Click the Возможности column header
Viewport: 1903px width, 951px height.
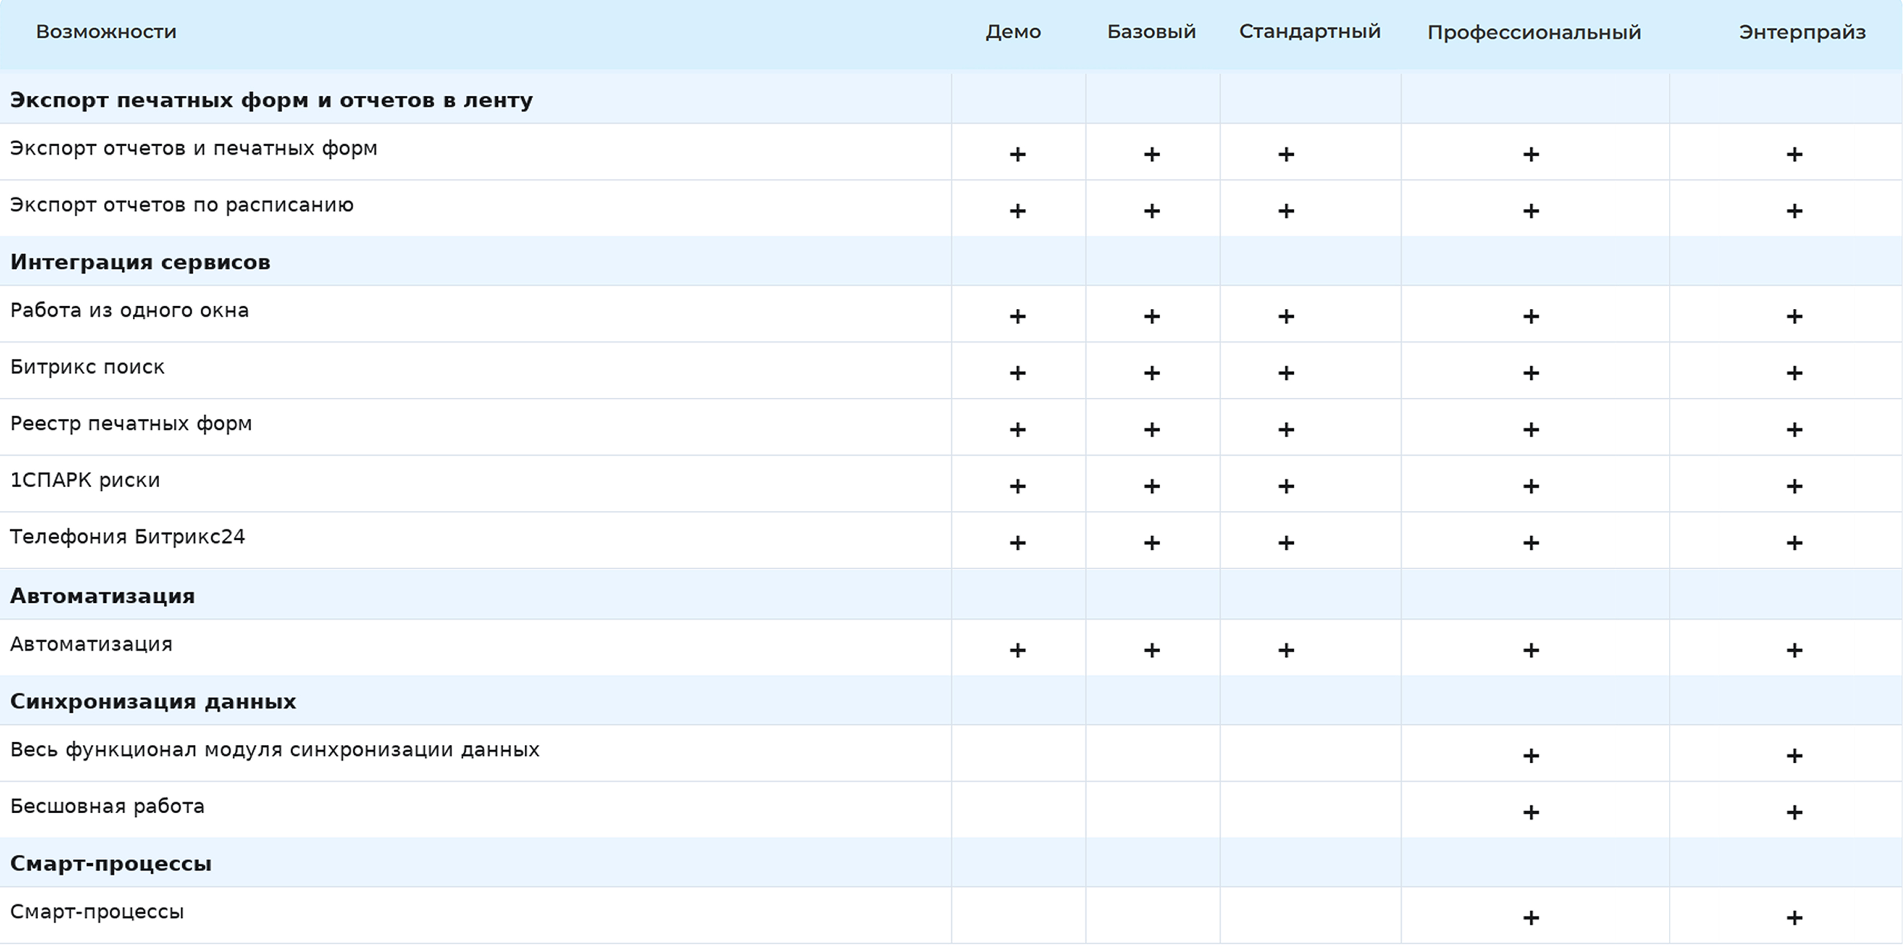(x=107, y=32)
